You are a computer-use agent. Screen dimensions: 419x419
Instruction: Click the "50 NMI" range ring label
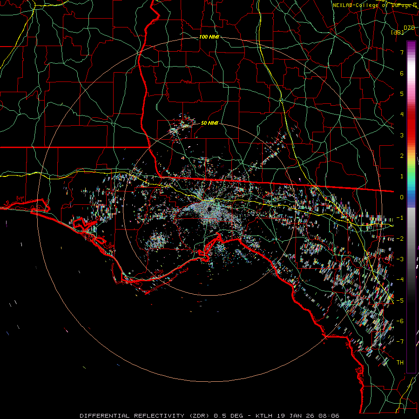tap(209, 123)
